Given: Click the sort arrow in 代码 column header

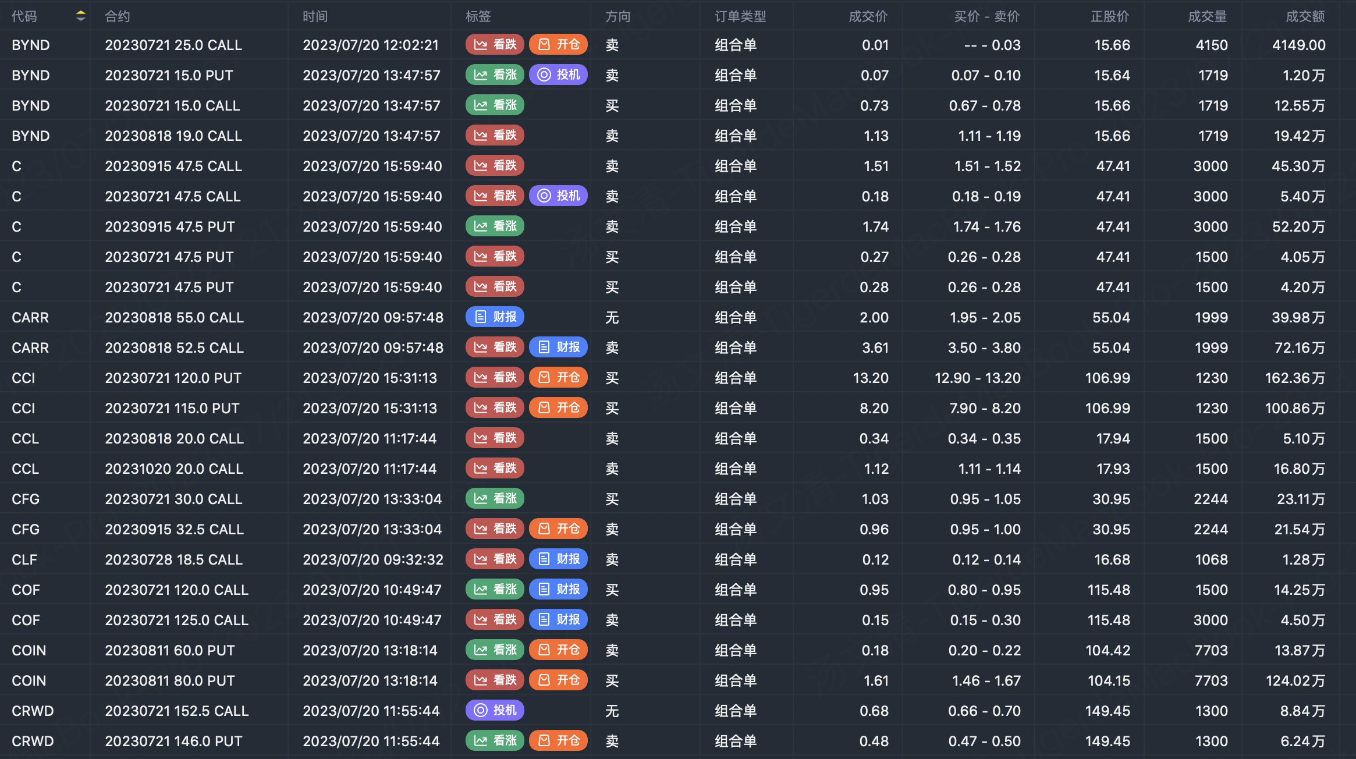Looking at the screenshot, I should coord(81,16).
